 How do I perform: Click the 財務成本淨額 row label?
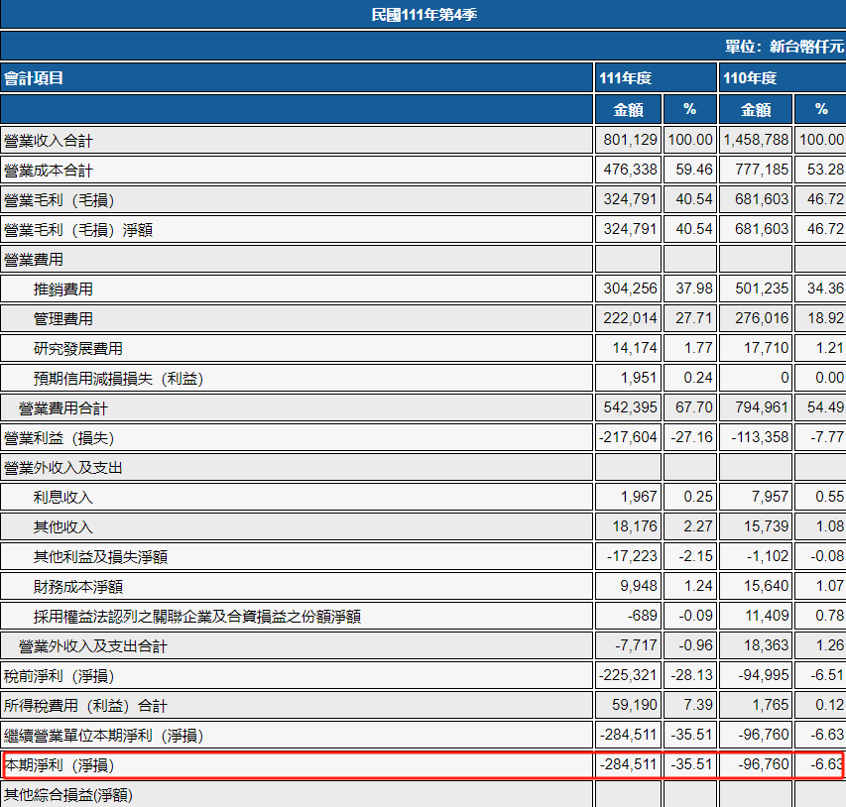click(77, 587)
